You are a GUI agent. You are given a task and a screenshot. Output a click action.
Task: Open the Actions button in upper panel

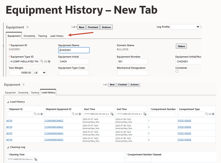pyautogui.click(x=106, y=27)
